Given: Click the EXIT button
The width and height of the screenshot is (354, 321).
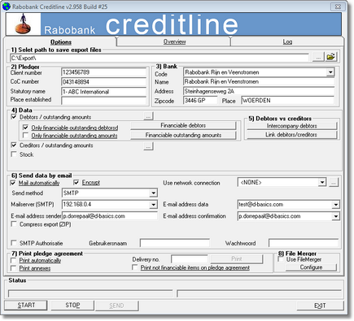Looking at the screenshot, I should pos(320,306).
